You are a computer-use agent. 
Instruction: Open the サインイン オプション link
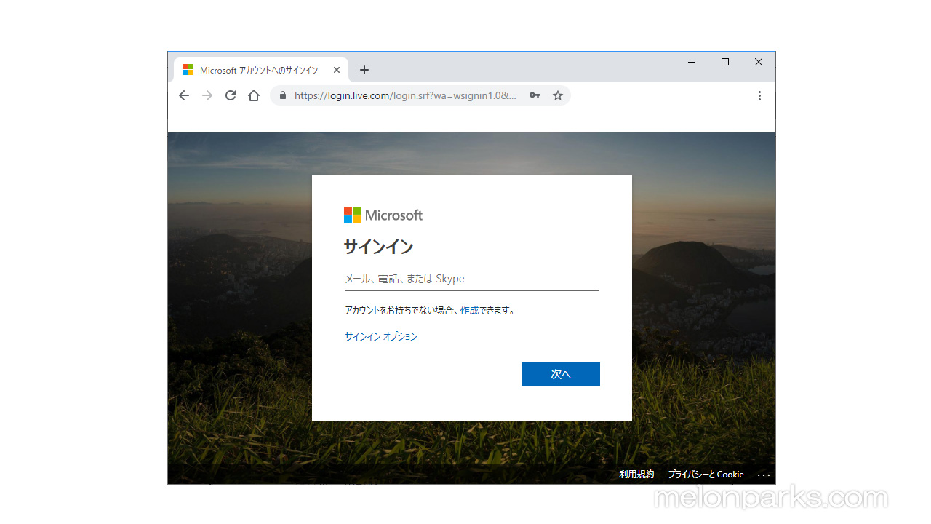381,336
